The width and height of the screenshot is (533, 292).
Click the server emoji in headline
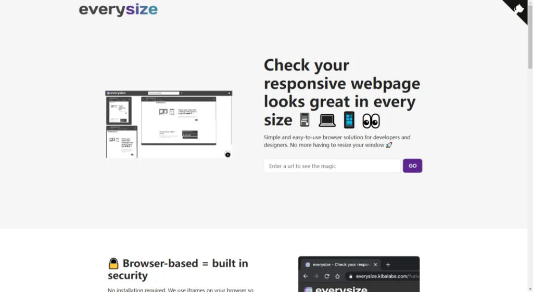pyautogui.click(x=304, y=120)
